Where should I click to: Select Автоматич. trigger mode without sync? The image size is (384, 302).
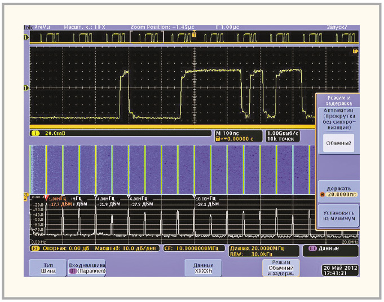338,120
